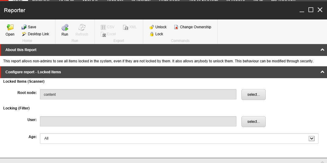
Task: Maximize the Reporter window
Action: [311, 10]
